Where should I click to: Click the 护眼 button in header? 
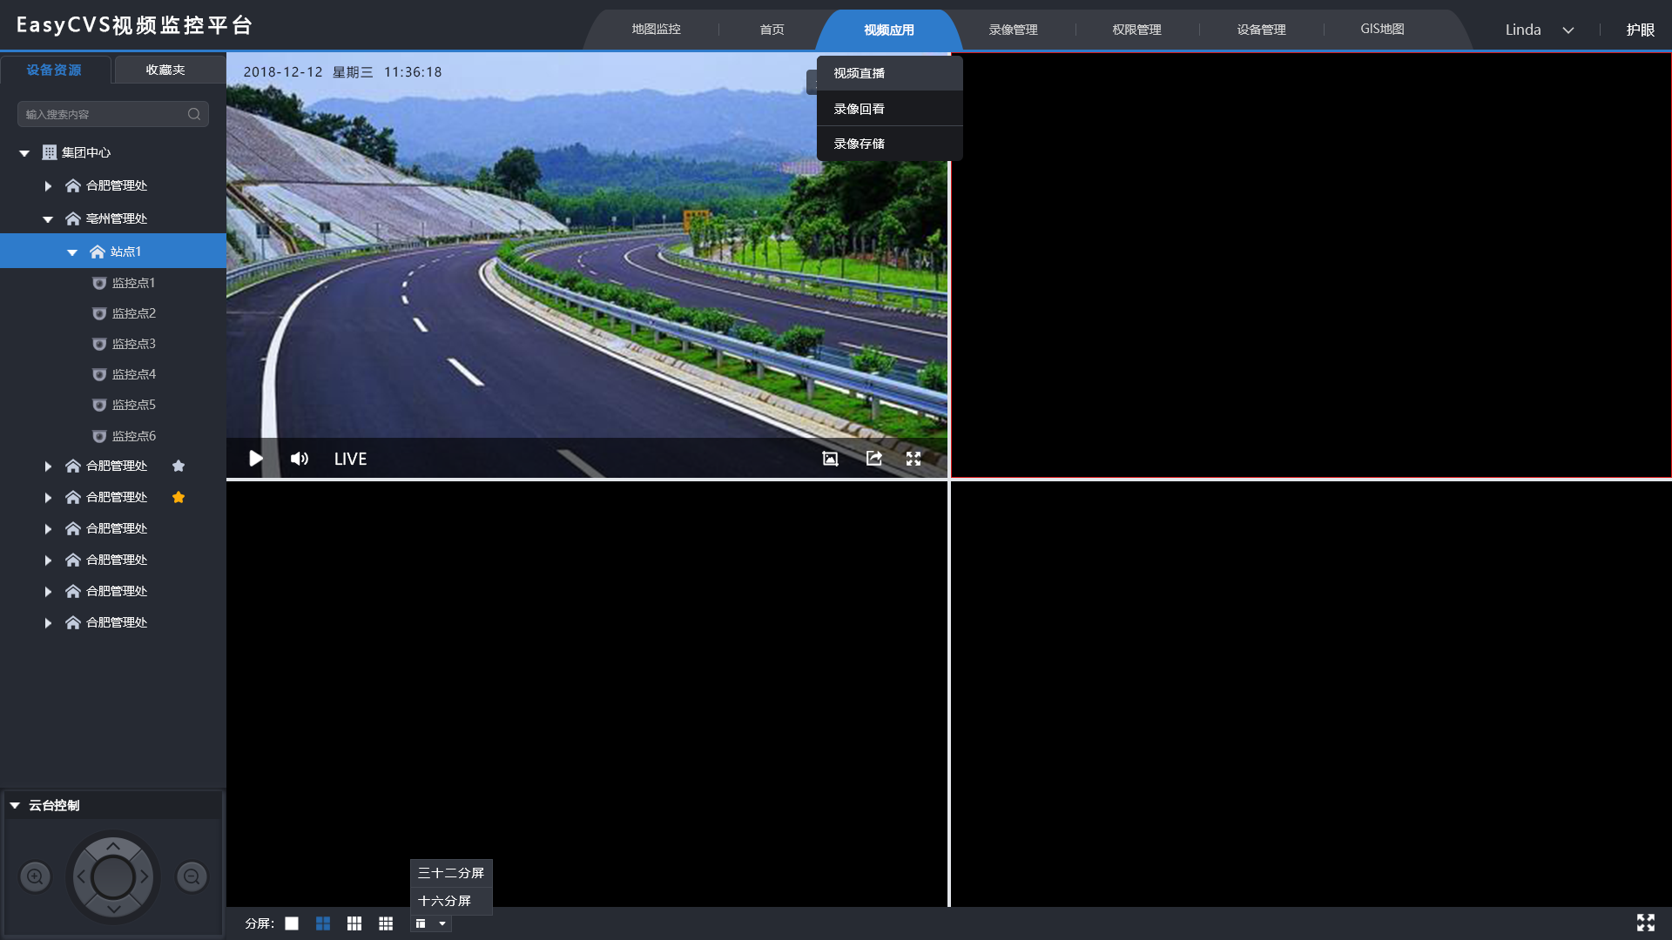pos(1640,30)
